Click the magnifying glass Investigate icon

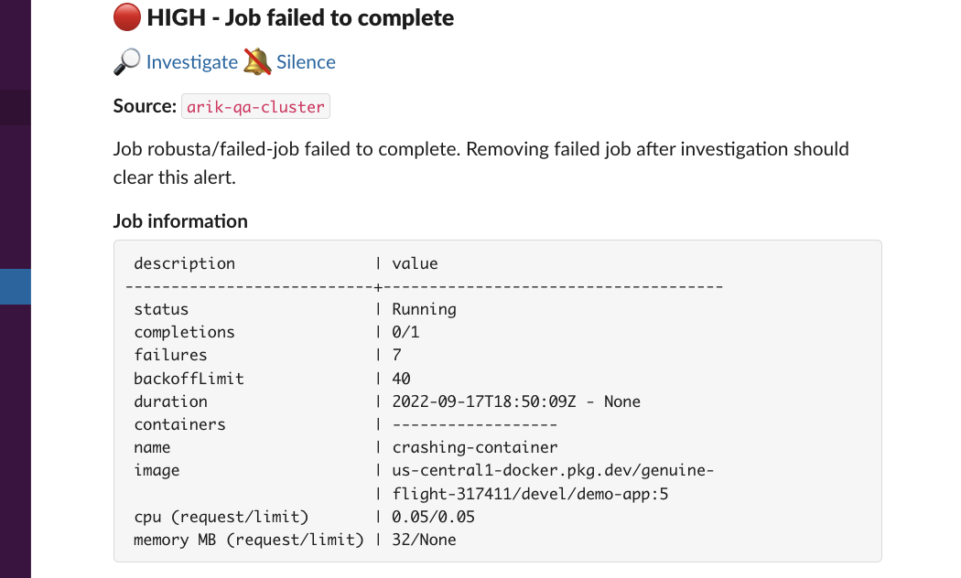[x=126, y=62]
